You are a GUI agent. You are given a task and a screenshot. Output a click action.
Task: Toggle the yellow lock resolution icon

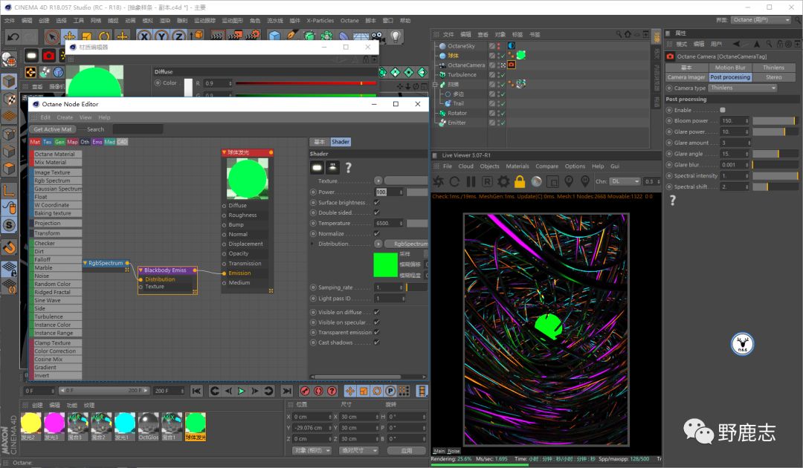click(520, 181)
